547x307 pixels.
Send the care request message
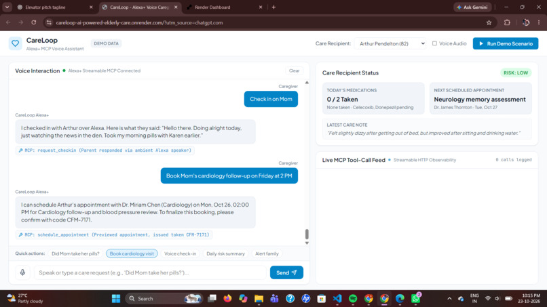pyautogui.click(x=286, y=272)
